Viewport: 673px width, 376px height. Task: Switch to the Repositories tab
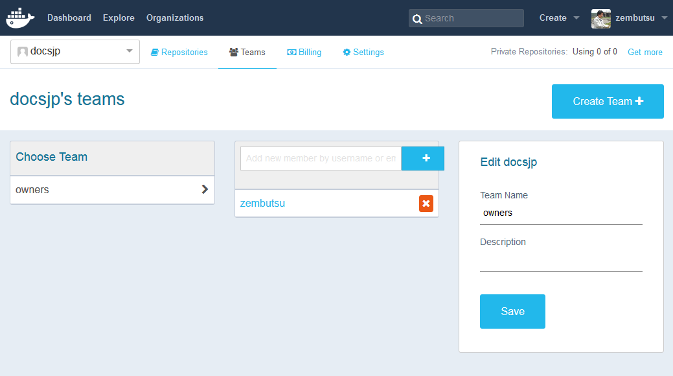(179, 52)
